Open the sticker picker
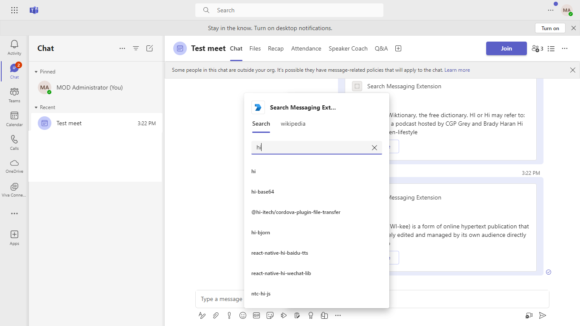The height and width of the screenshot is (326, 580). [x=270, y=315]
